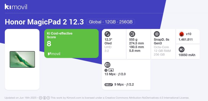Image resolution: width=208 pixels, height=101 pixels.
Task: Click the SnapD. 8s Gen3 processor label
Action: pyautogui.click(x=162, y=41)
